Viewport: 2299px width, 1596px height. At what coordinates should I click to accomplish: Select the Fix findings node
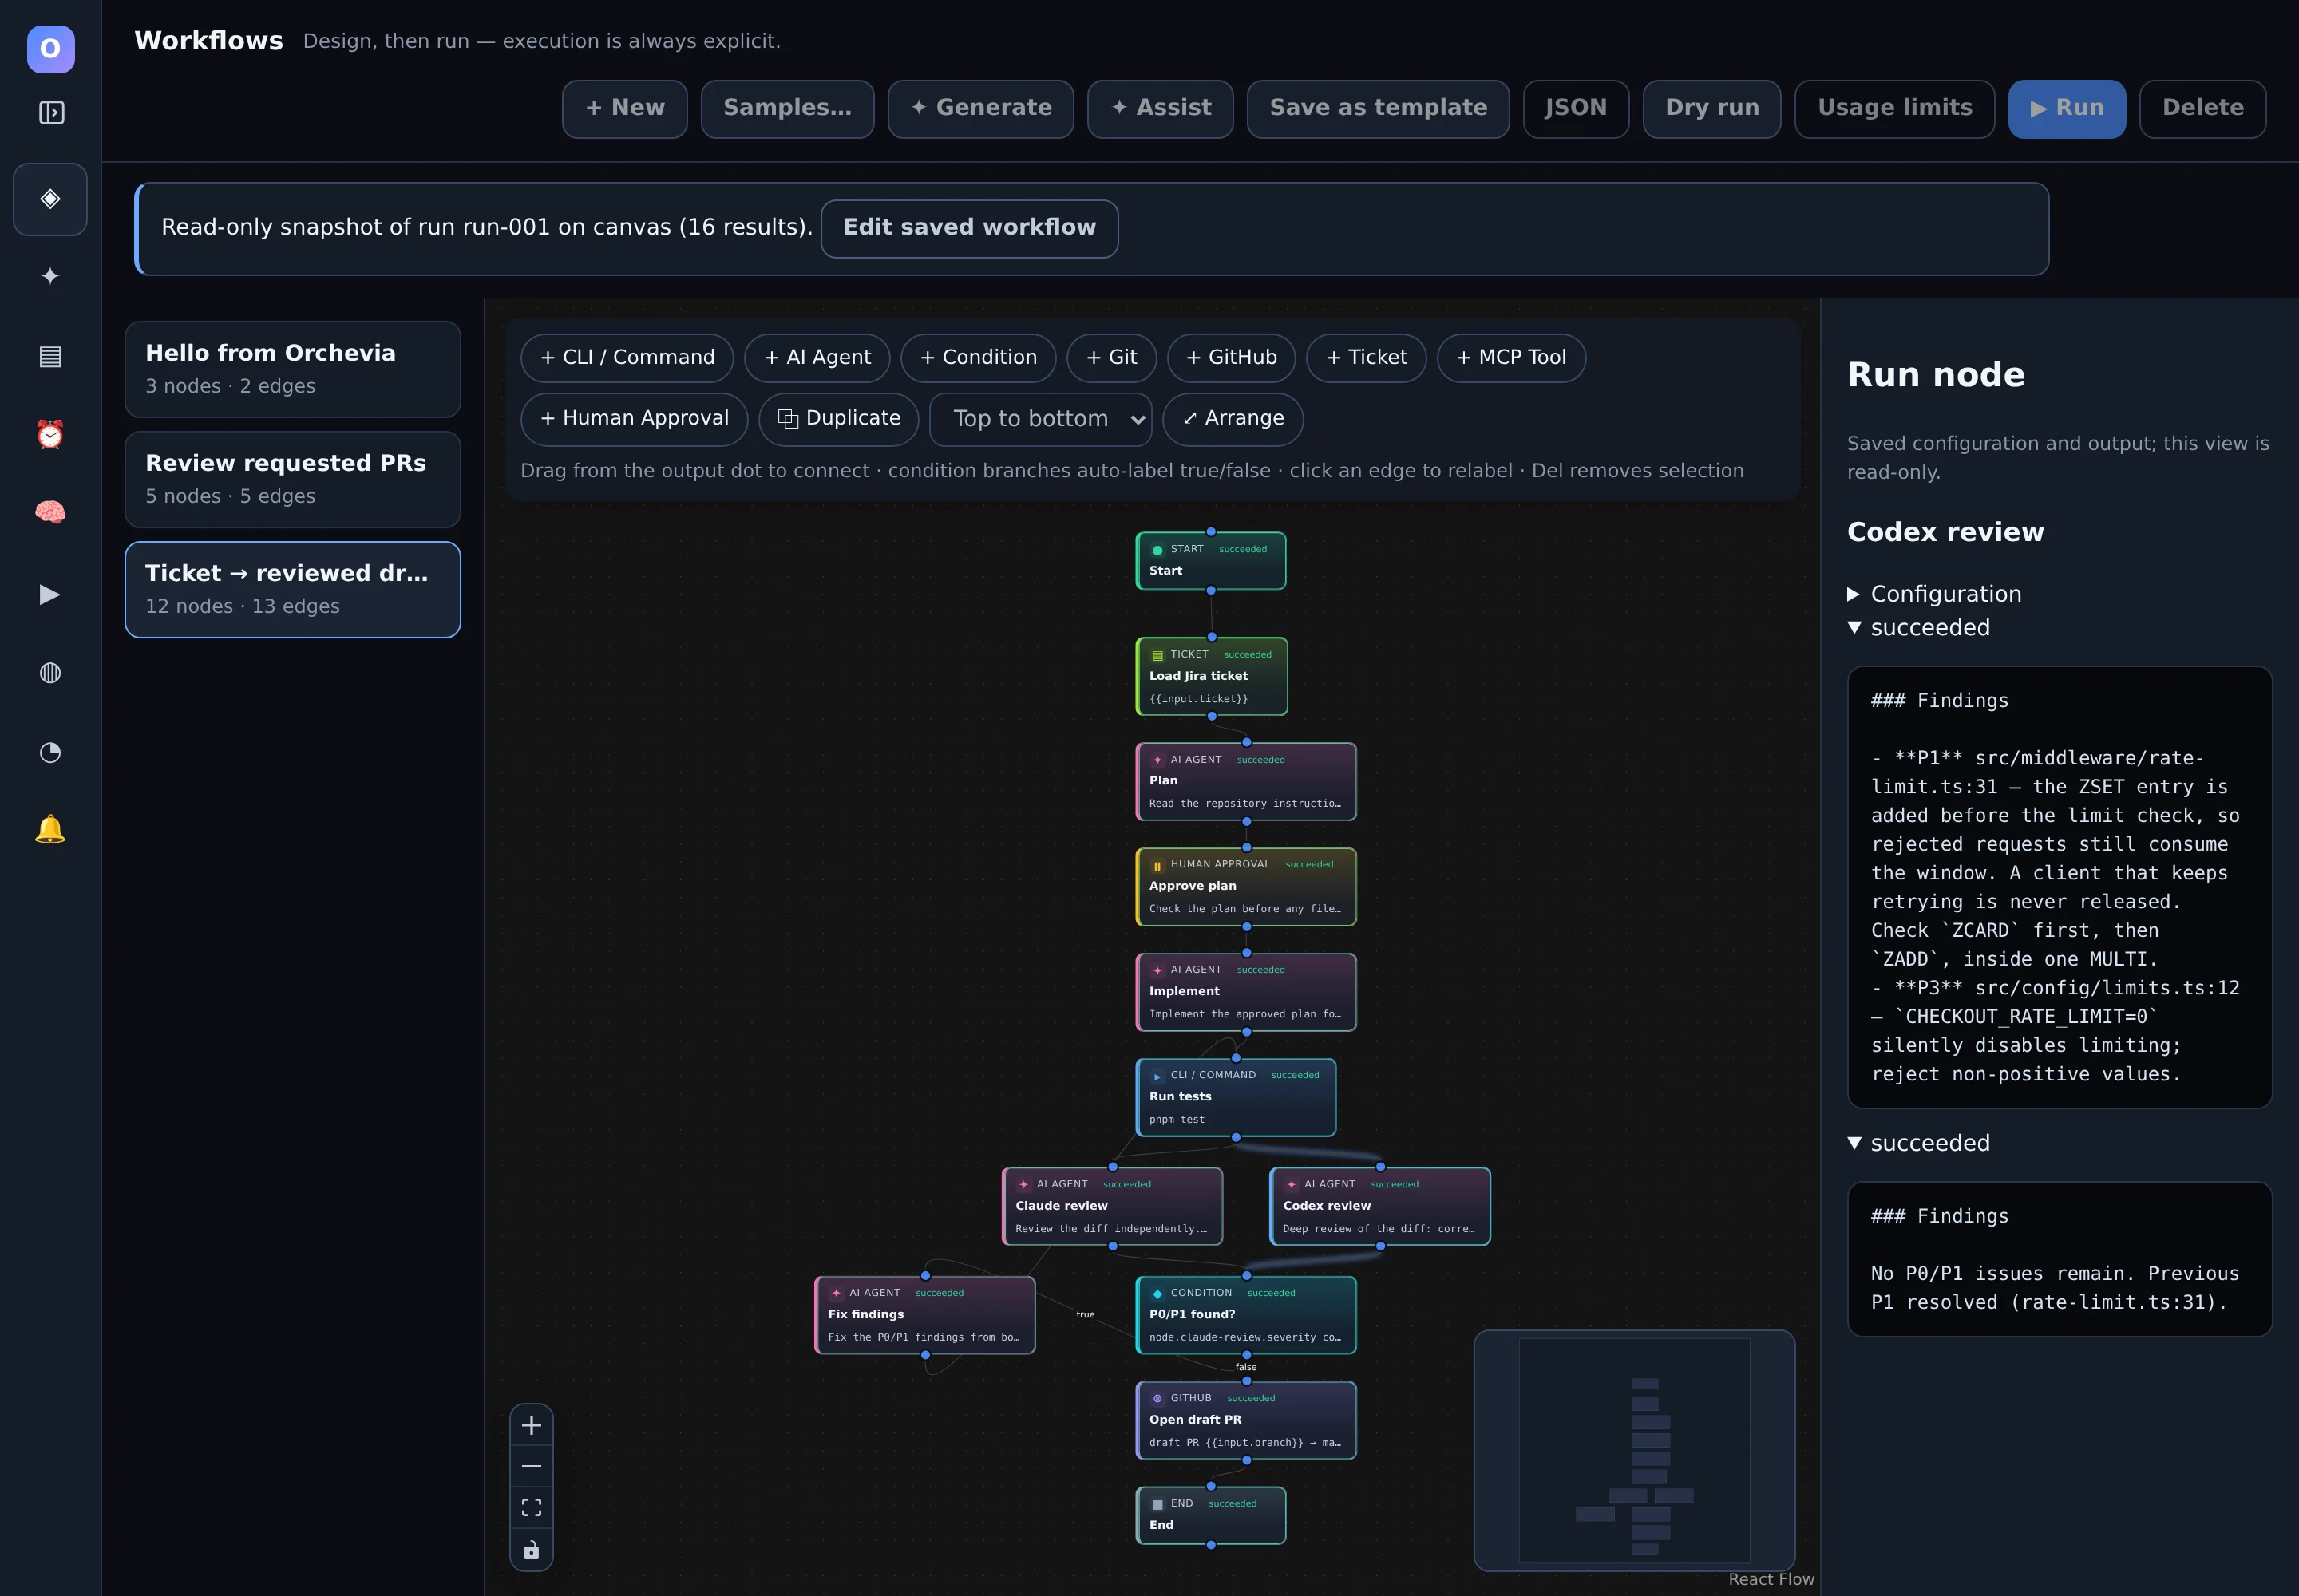(925, 1315)
